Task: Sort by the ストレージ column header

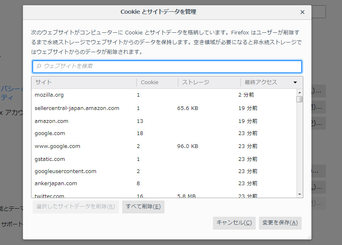Action: 209,82
